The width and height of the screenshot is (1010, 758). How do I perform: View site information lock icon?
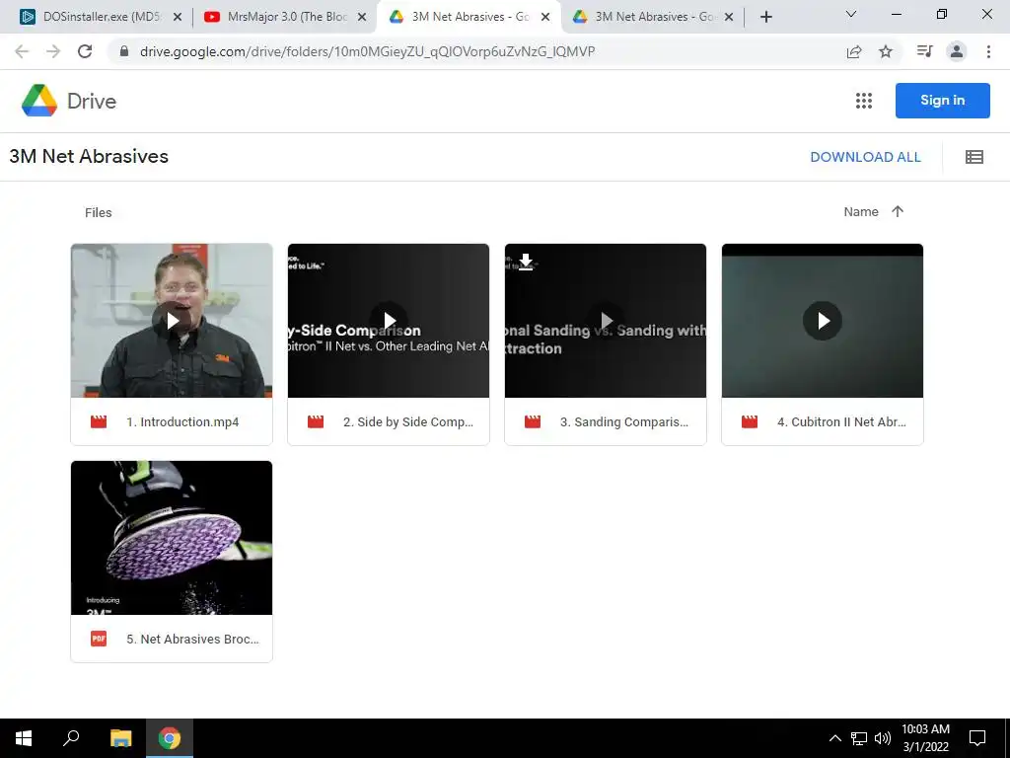pyautogui.click(x=124, y=51)
